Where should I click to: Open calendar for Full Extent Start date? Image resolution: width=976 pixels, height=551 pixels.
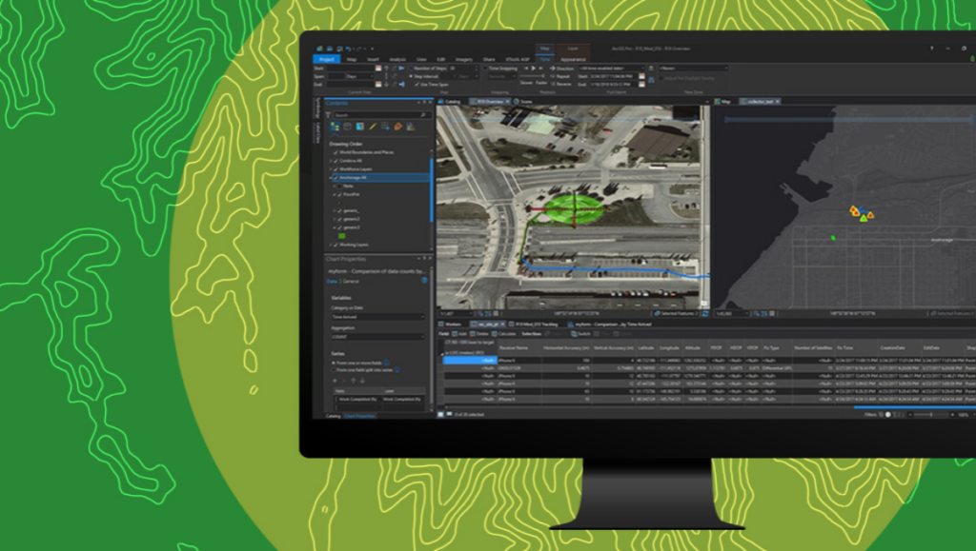point(641,76)
